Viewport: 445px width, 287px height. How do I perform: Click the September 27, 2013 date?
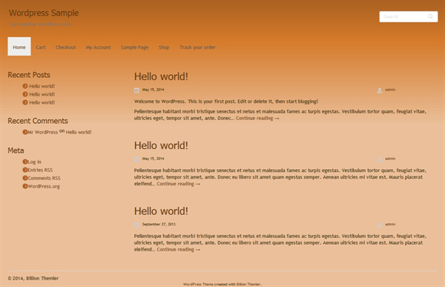pyautogui.click(x=159, y=224)
